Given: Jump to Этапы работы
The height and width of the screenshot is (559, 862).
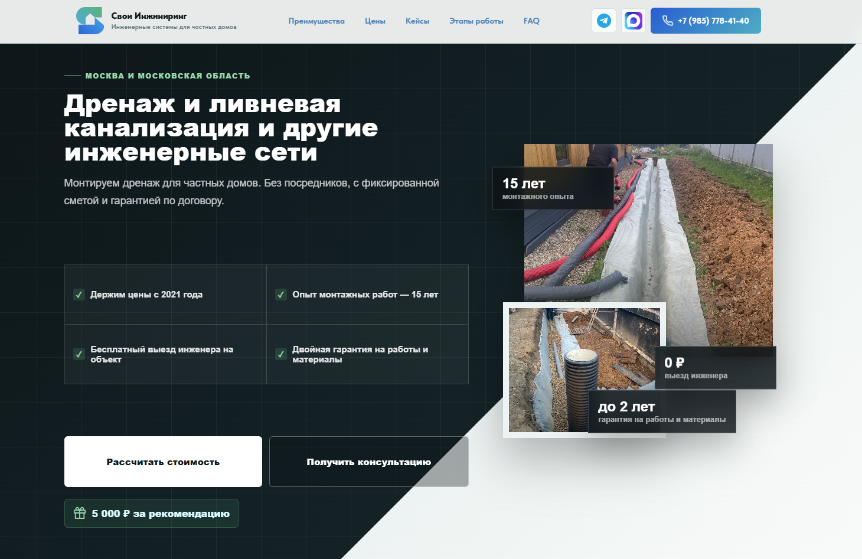Looking at the screenshot, I should (476, 21).
